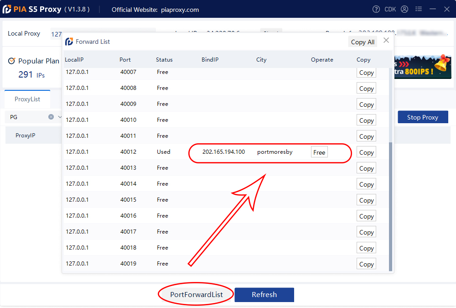Screen dimensions: 456x308
Task: Expand the PG country dropdown
Action: click(60, 117)
